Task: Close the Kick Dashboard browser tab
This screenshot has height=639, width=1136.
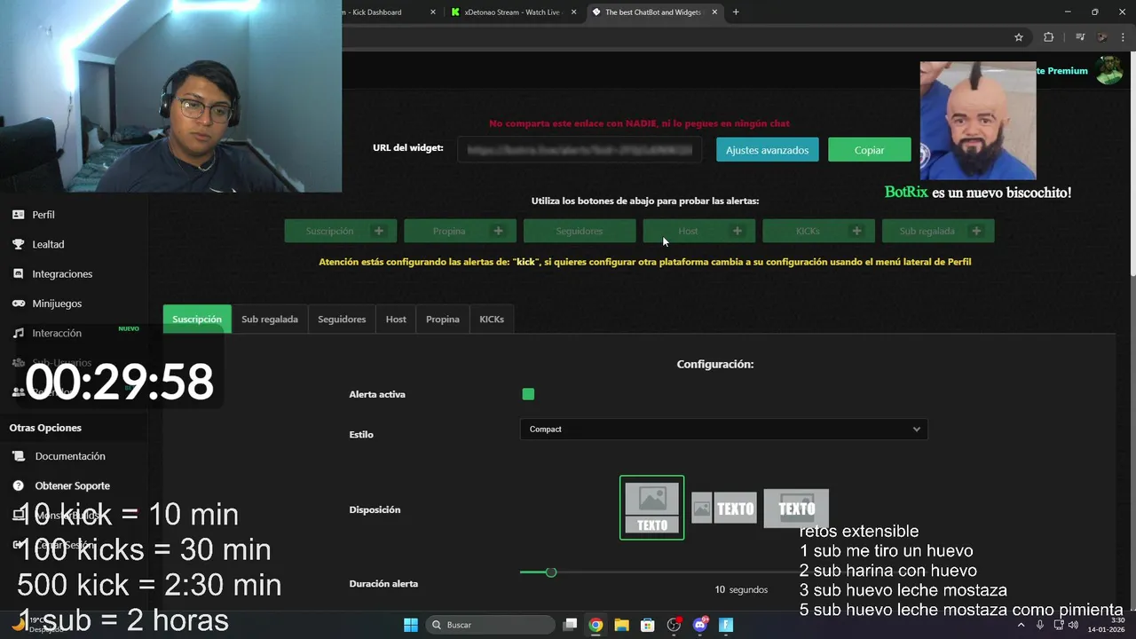Action: click(433, 12)
